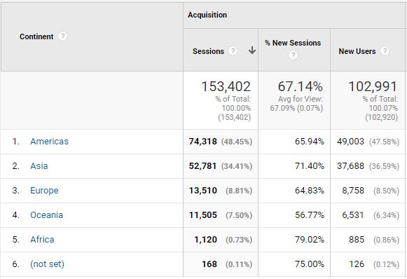Screen dimensions: 407x279
Task: Open the Americas continent link
Action: point(49,142)
